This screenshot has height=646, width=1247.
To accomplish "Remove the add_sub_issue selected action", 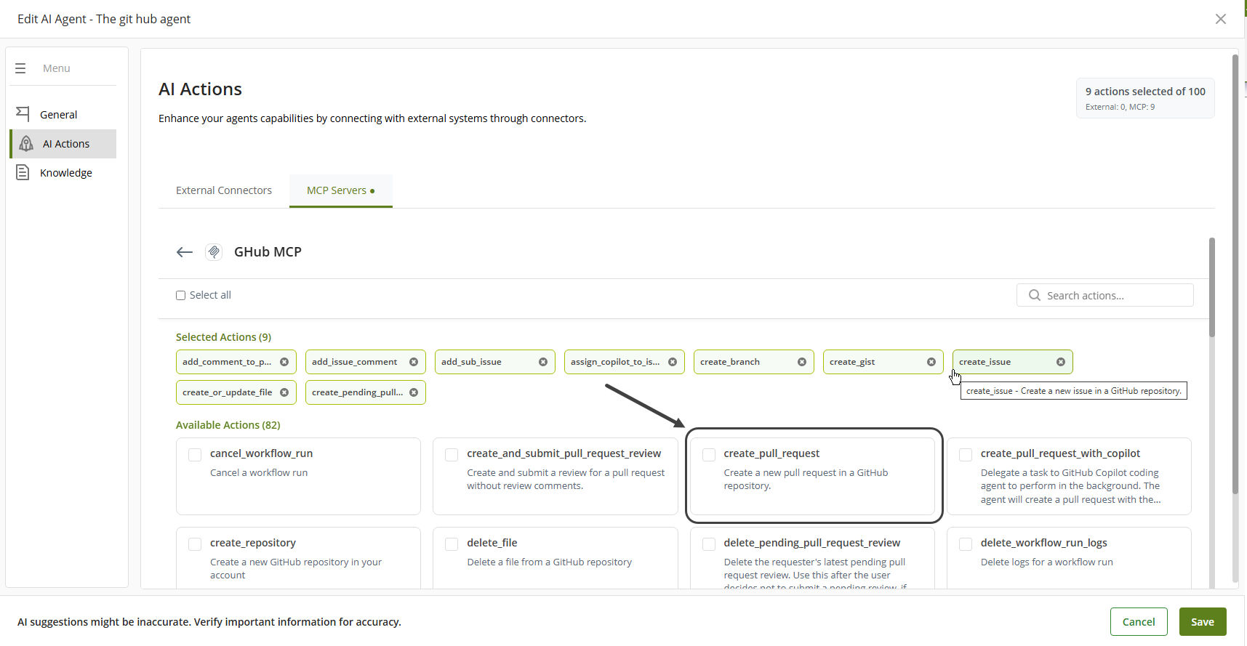I will click(543, 362).
